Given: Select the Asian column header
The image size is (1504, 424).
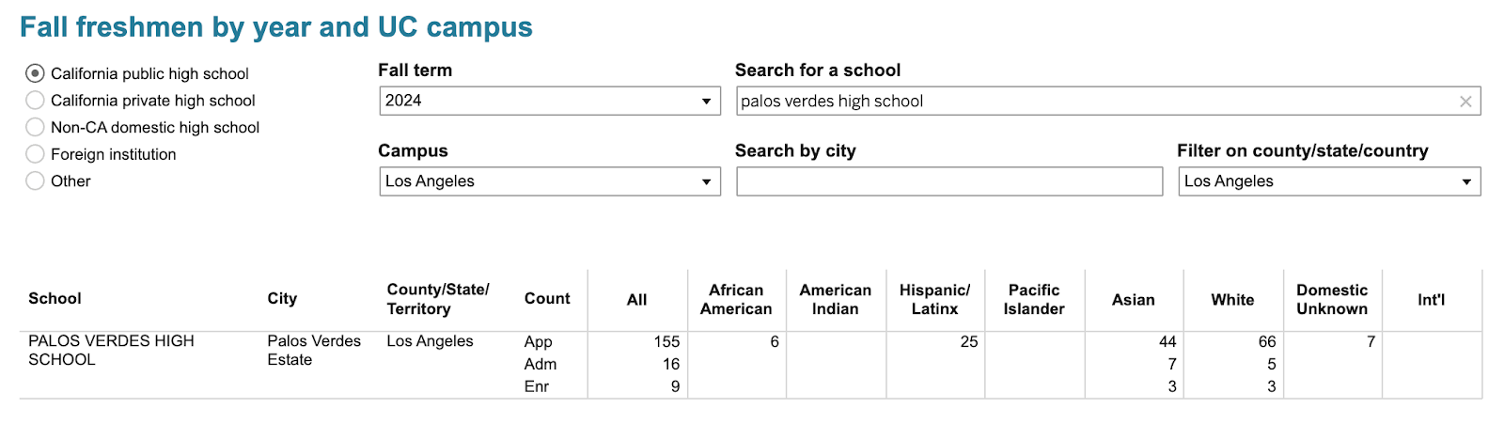Looking at the screenshot, I should coord(1133,300).
